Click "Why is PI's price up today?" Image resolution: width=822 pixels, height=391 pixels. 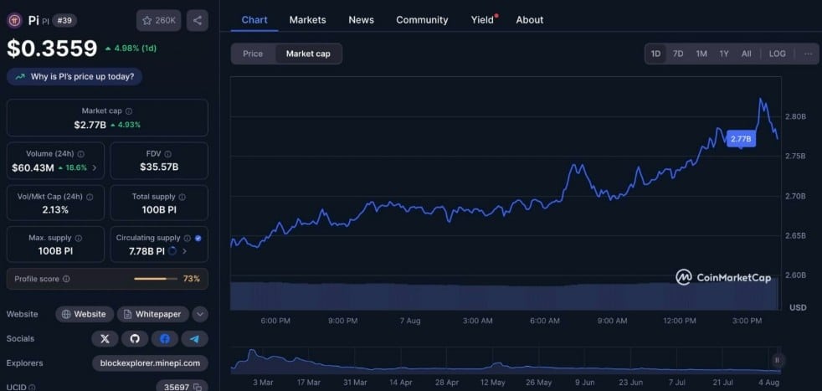[x=74, y=76]
